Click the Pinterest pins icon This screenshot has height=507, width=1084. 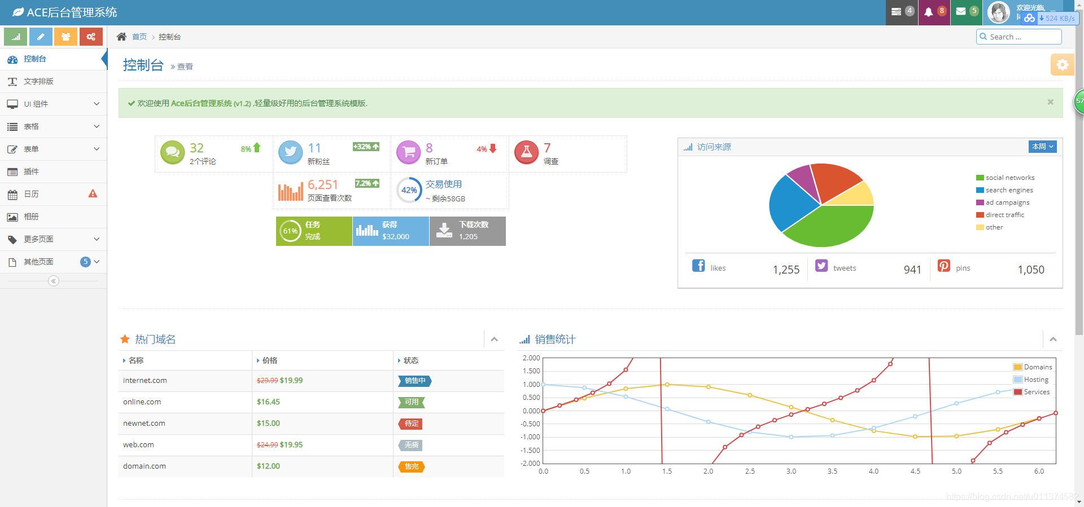click(x=944, y=266)
